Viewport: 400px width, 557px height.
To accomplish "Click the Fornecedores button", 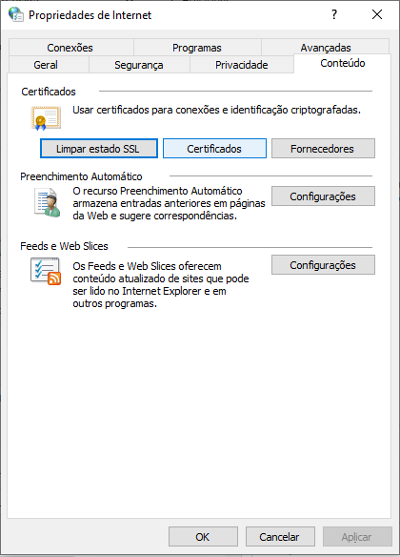I will coord(323,149).
